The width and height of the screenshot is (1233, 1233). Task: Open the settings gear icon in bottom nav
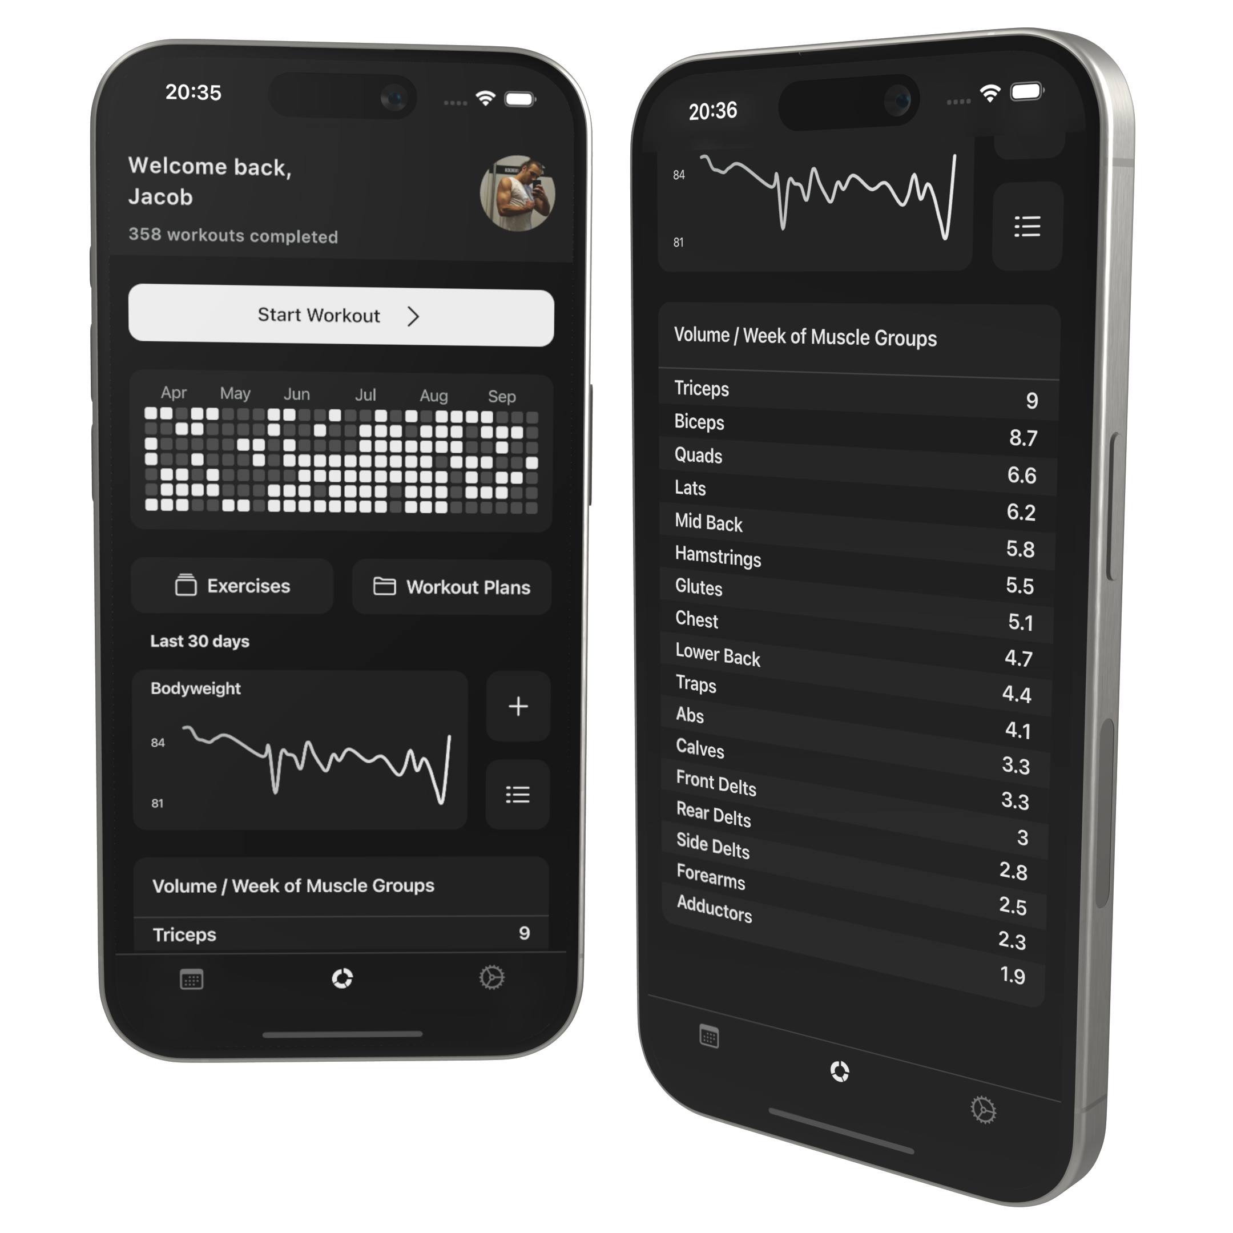pyautogui.click(x=492, y=976)
